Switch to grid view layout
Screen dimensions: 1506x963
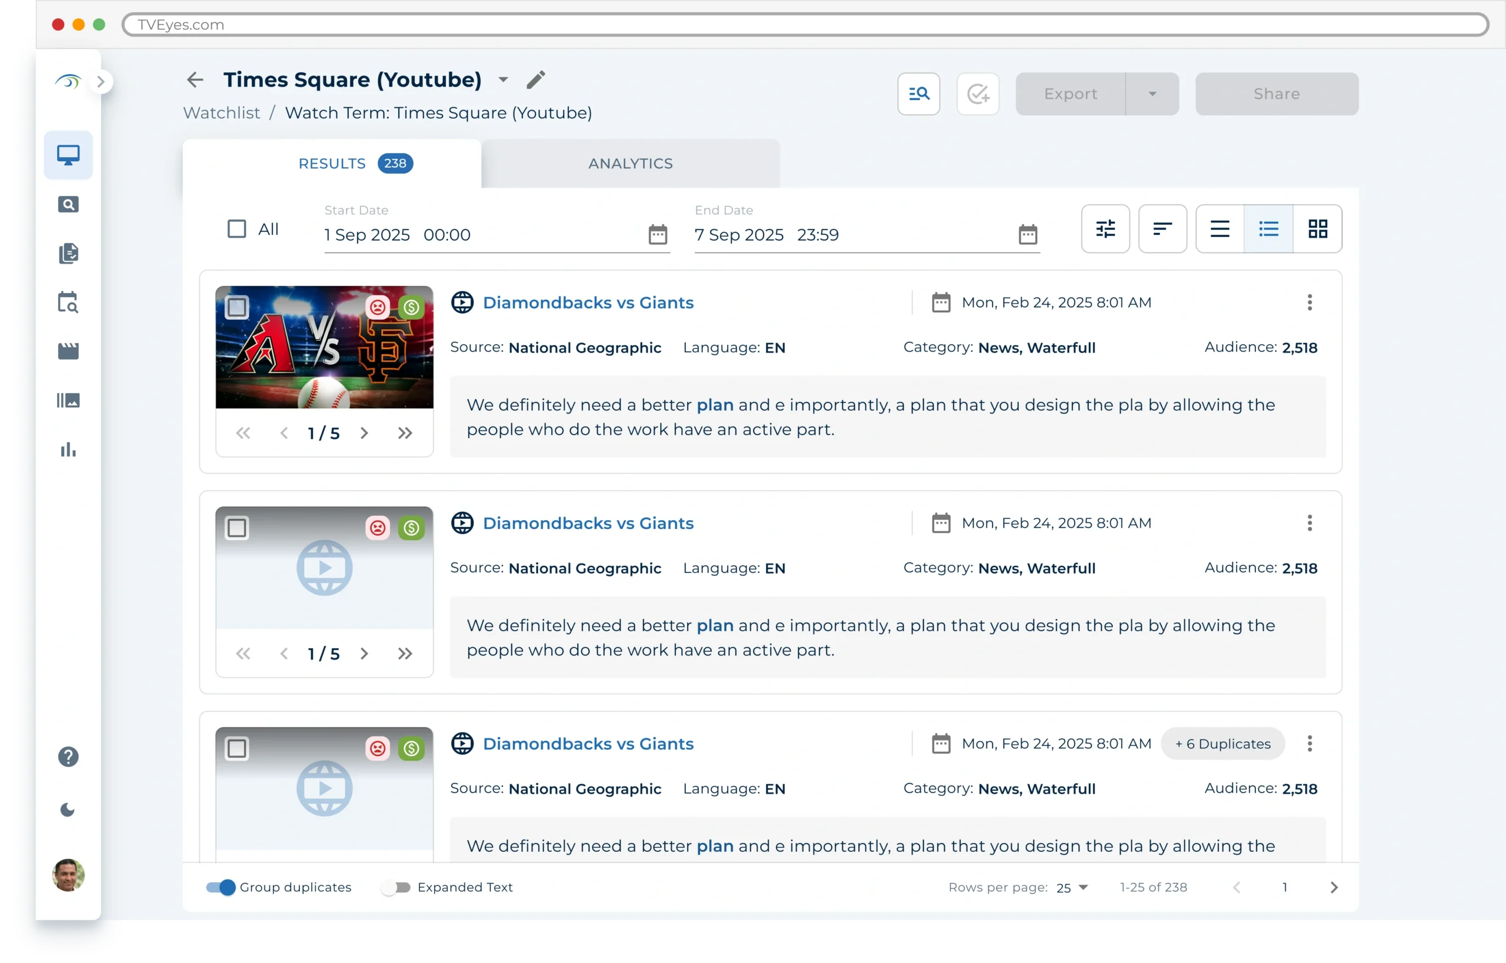click(1317, 229)
